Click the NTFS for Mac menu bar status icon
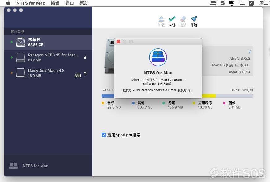This screenshot has height=182, width=270. [x=213, y=3]
